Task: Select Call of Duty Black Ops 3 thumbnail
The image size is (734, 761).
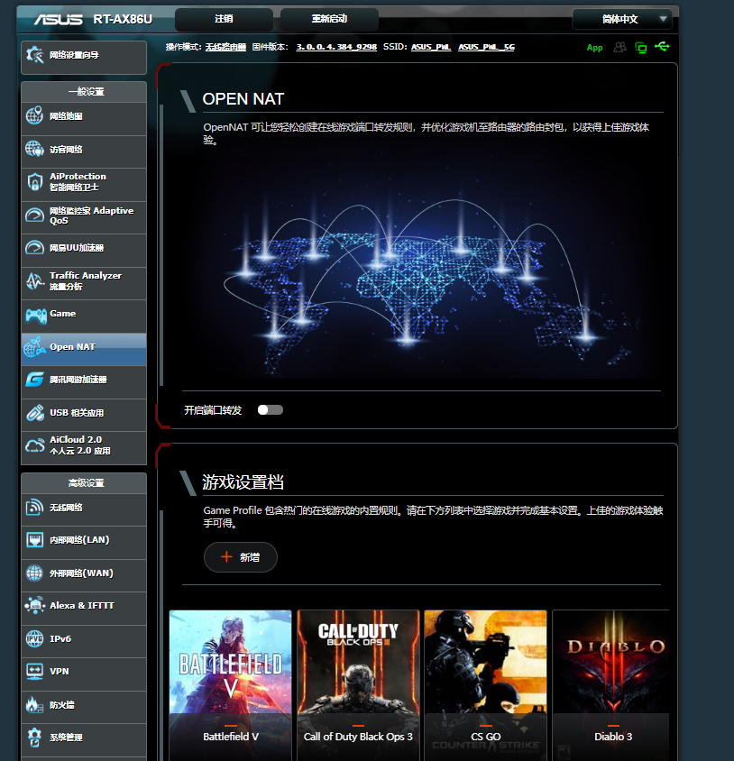Action: pos(358,685)
